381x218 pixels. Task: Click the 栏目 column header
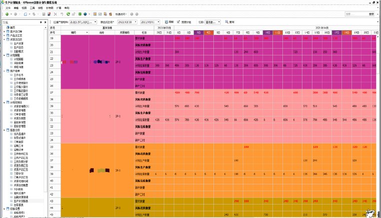tap(144, 32)
